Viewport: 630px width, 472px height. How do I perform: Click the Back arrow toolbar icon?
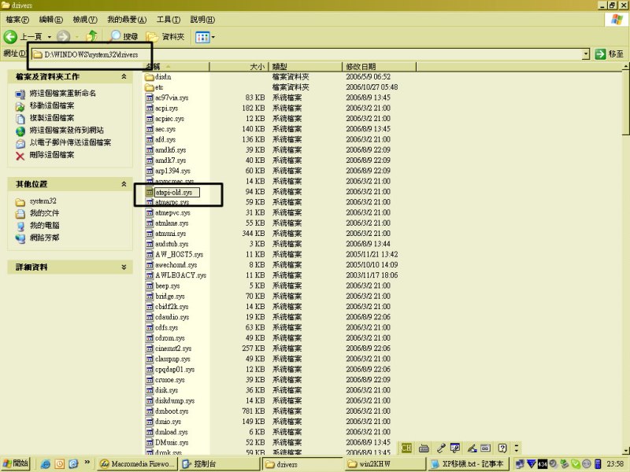[x=10, y=37]
